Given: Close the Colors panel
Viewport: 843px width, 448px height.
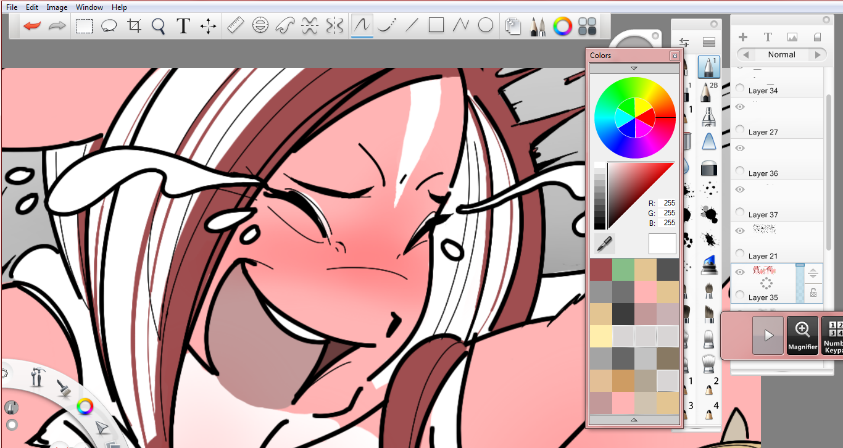Looking at the screenshot, I should [x=675, y=56].
